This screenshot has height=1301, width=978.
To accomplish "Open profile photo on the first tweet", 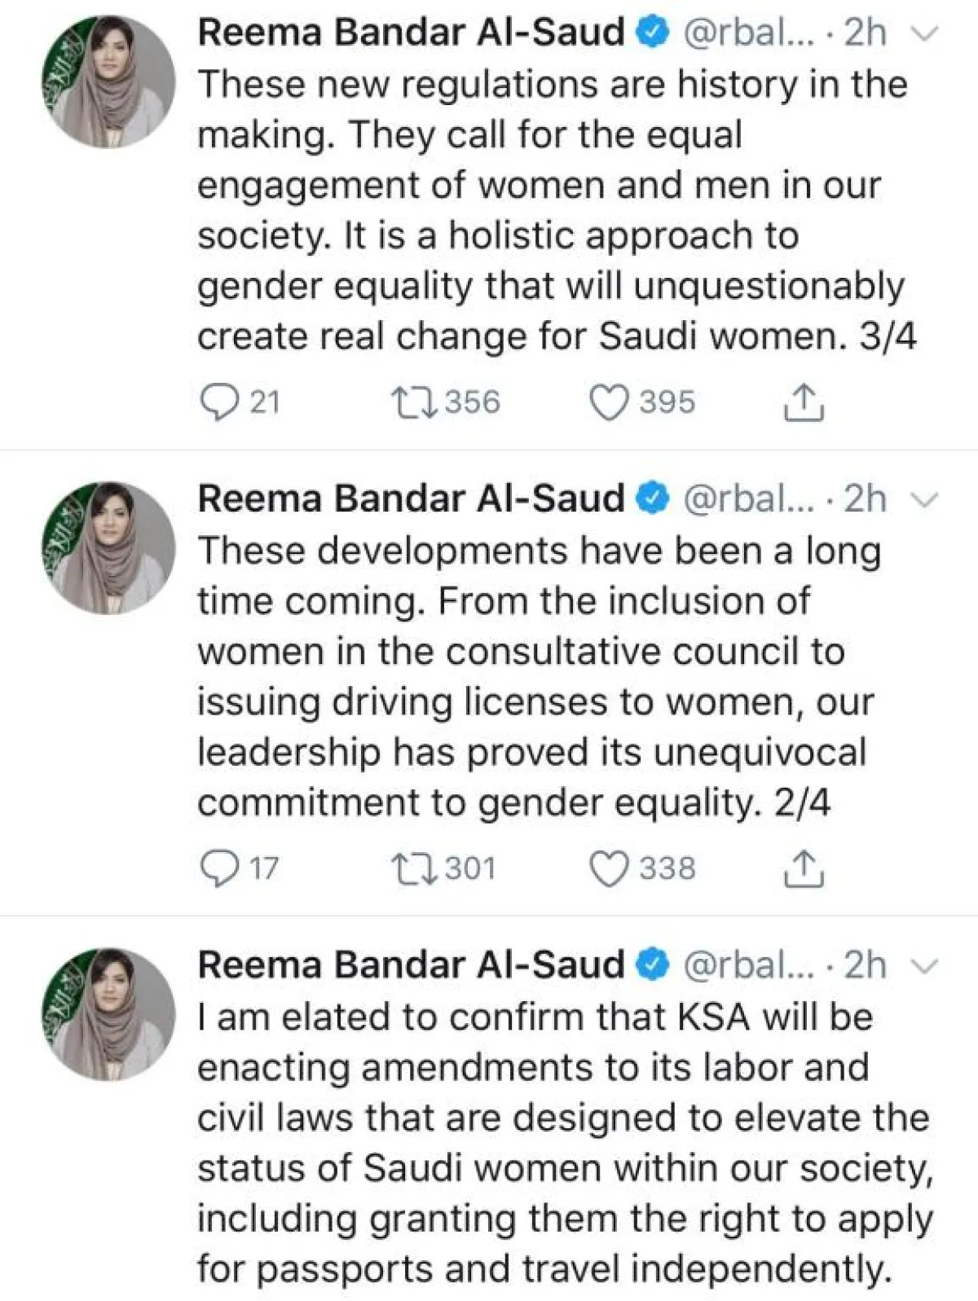I will tap(109, 81).
